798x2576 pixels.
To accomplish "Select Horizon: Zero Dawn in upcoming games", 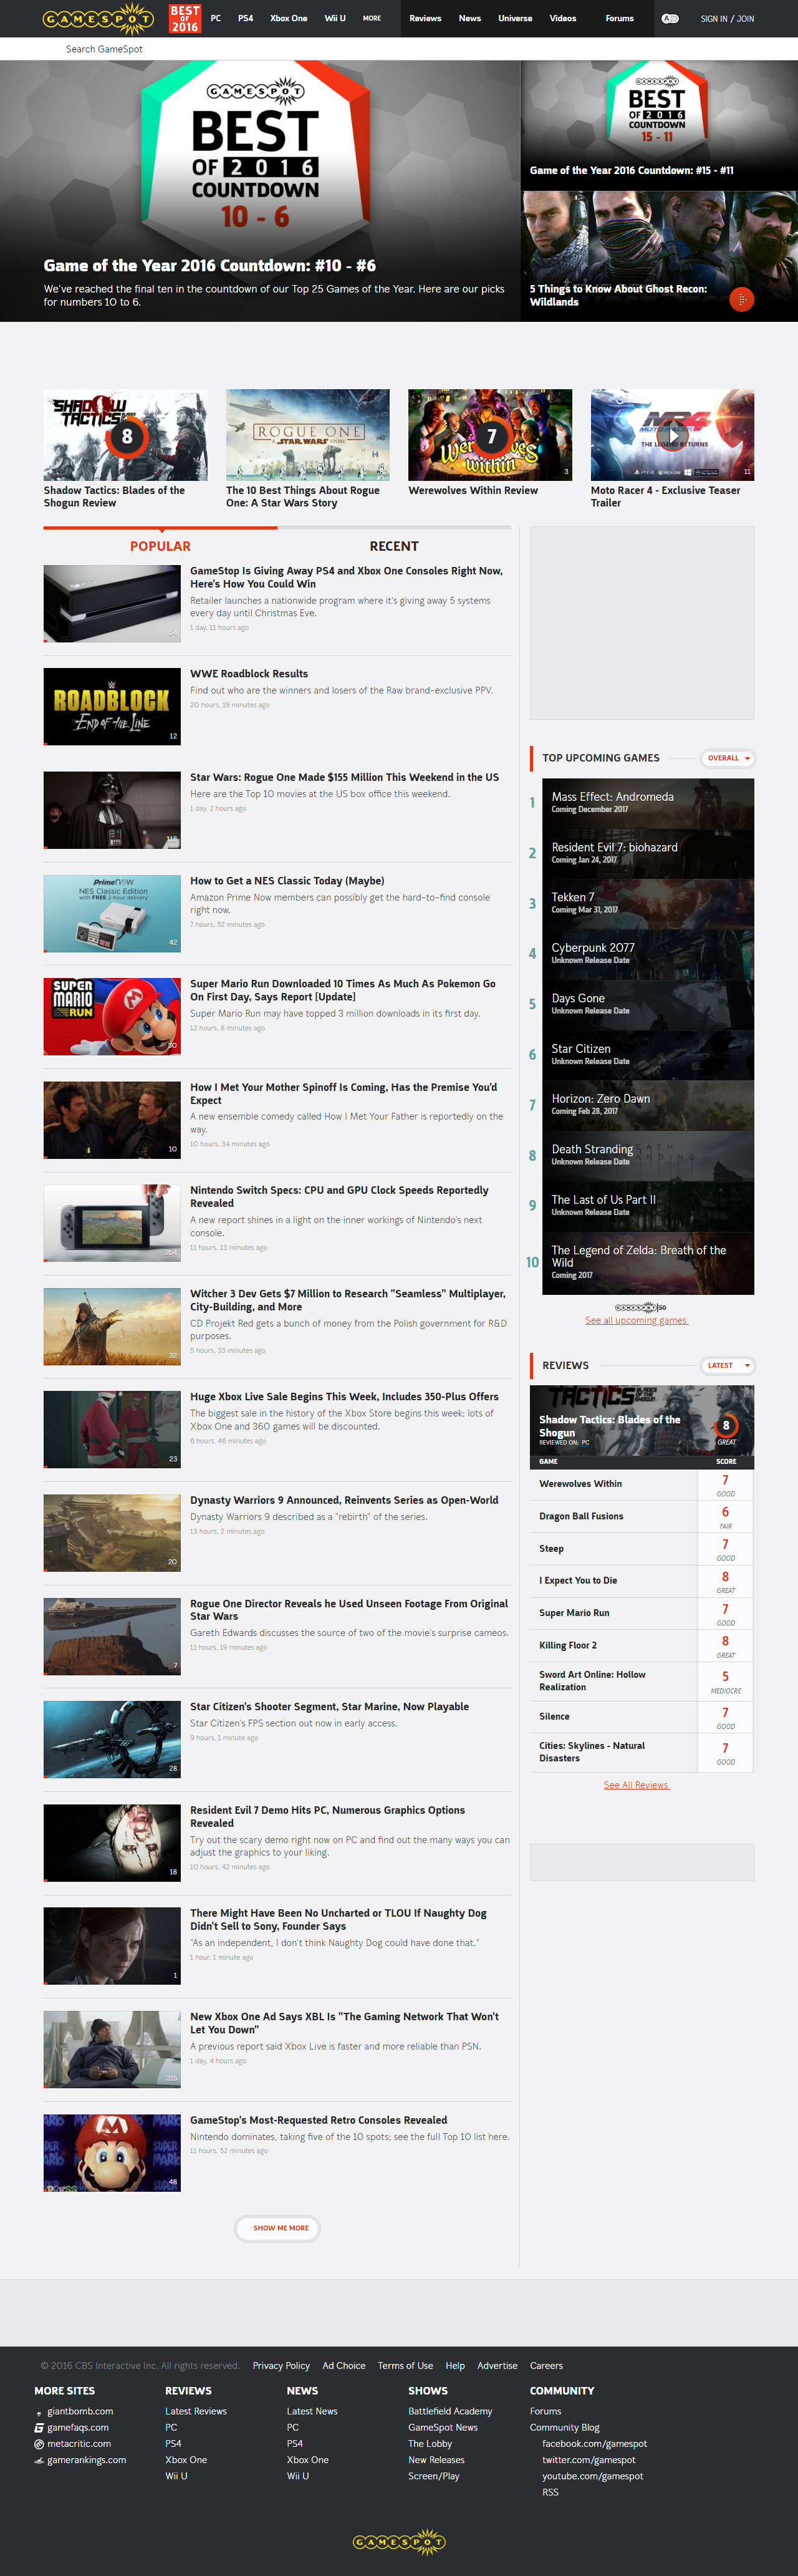I will coord(647,1104).
